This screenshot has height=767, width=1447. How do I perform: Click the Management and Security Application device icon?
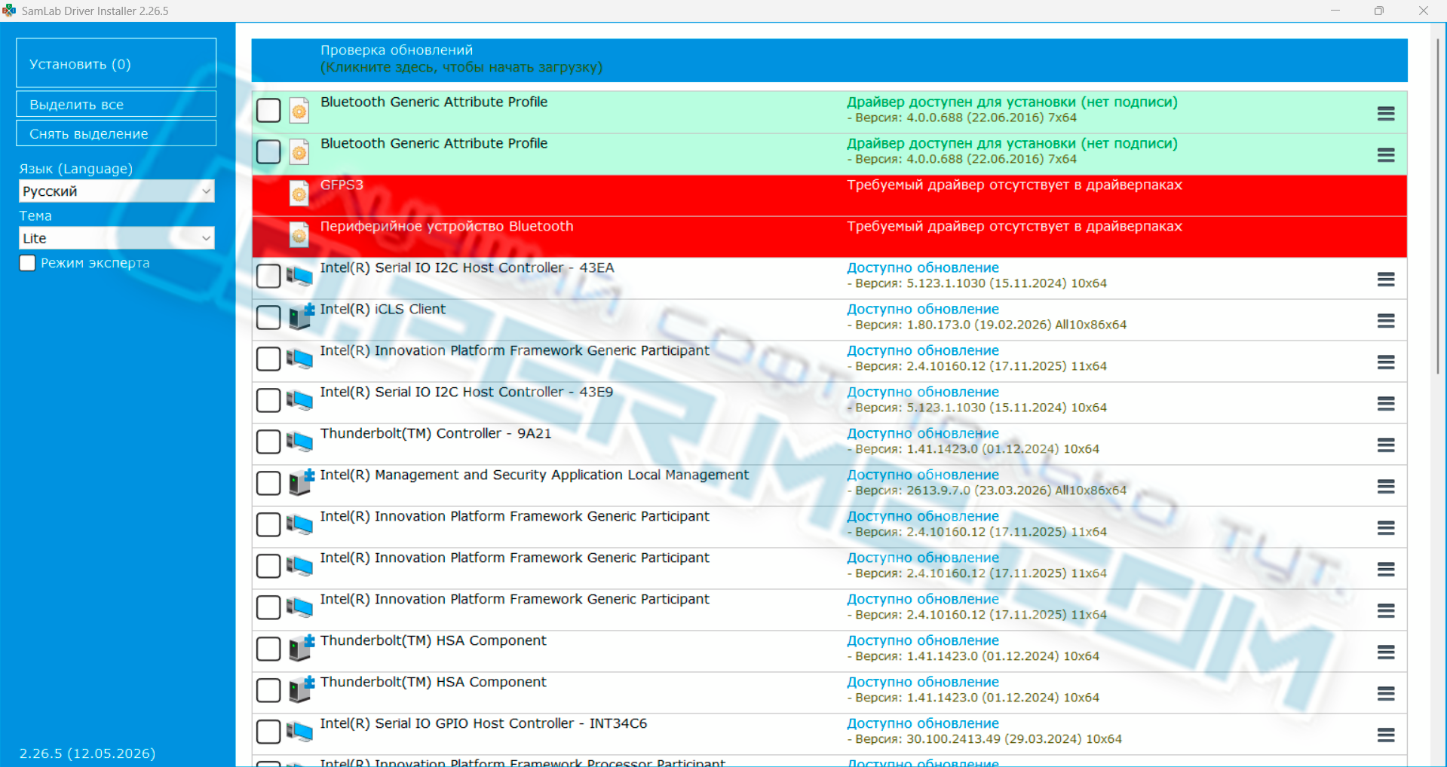pyautogui.click(x=302, y=483)
